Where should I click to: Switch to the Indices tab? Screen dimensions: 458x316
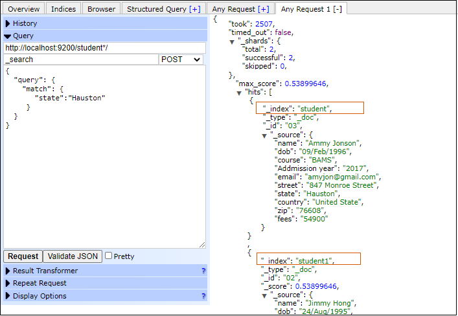click(x=63, y=9)
